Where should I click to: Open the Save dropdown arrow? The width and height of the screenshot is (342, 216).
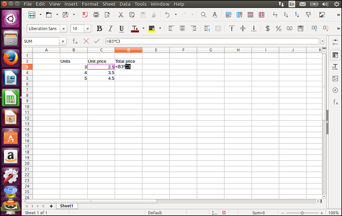coord(74,15)
